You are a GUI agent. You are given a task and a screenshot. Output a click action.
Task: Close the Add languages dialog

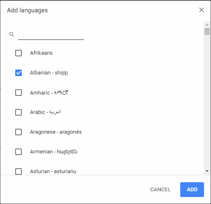202,10
